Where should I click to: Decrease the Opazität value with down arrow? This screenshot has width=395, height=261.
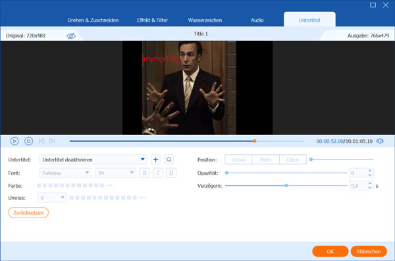(370, 175)
